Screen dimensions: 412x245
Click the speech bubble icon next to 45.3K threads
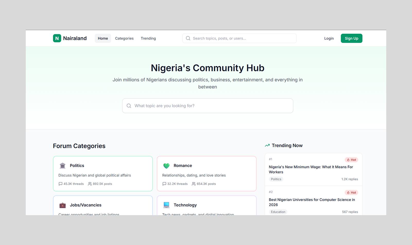60,184
